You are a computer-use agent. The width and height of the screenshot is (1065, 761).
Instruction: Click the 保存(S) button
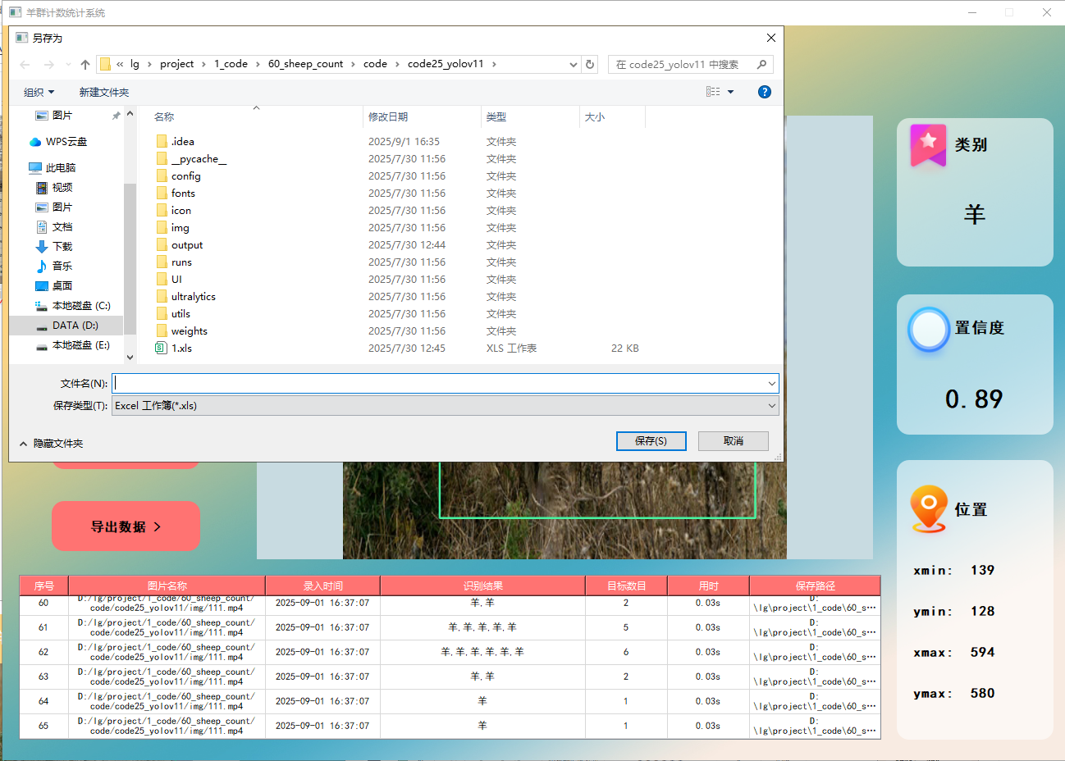(651, 441)
